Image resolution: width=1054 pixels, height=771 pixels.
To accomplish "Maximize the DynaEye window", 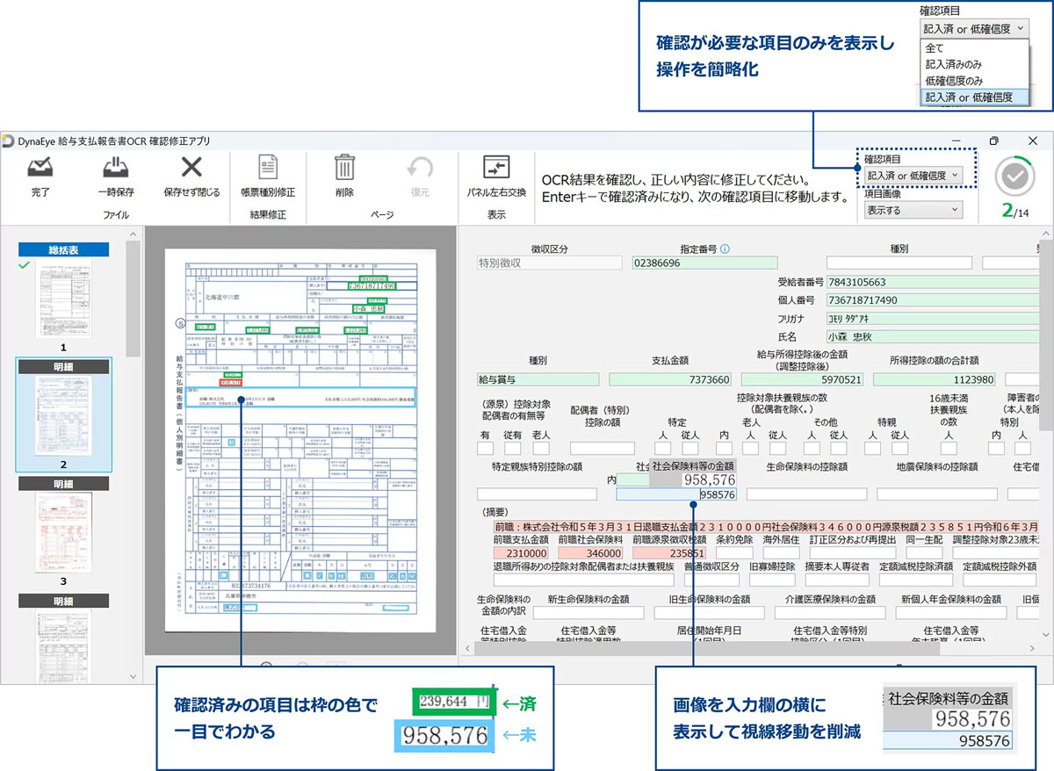I will (x=994, y=141).
